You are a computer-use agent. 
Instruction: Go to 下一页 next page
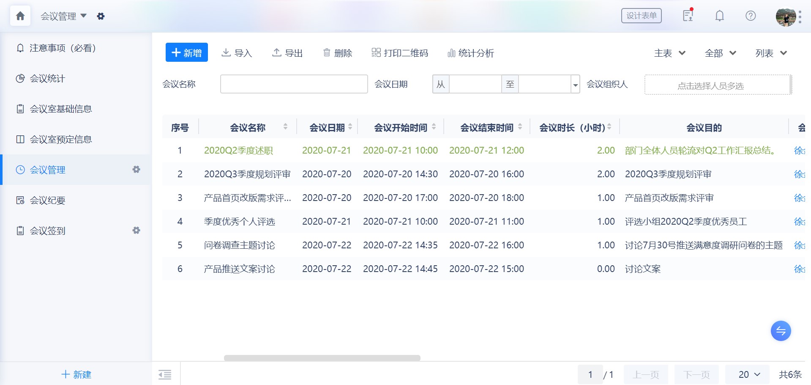click(x=696, y=374)
